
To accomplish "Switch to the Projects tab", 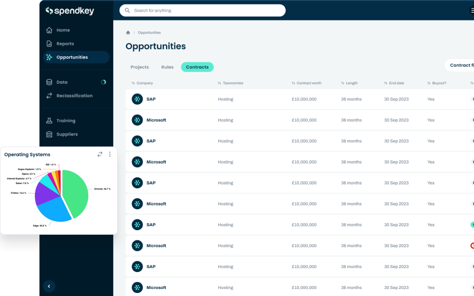I will (x=140, y=67).
